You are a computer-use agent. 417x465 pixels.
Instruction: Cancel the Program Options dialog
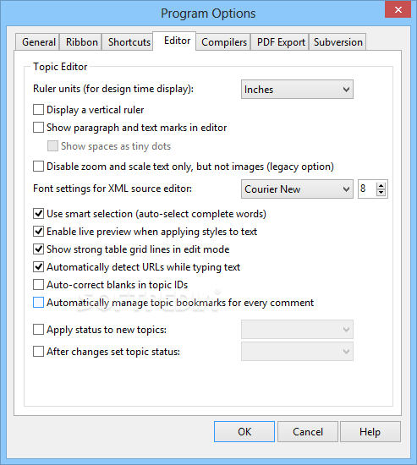[x=308, y=431]
